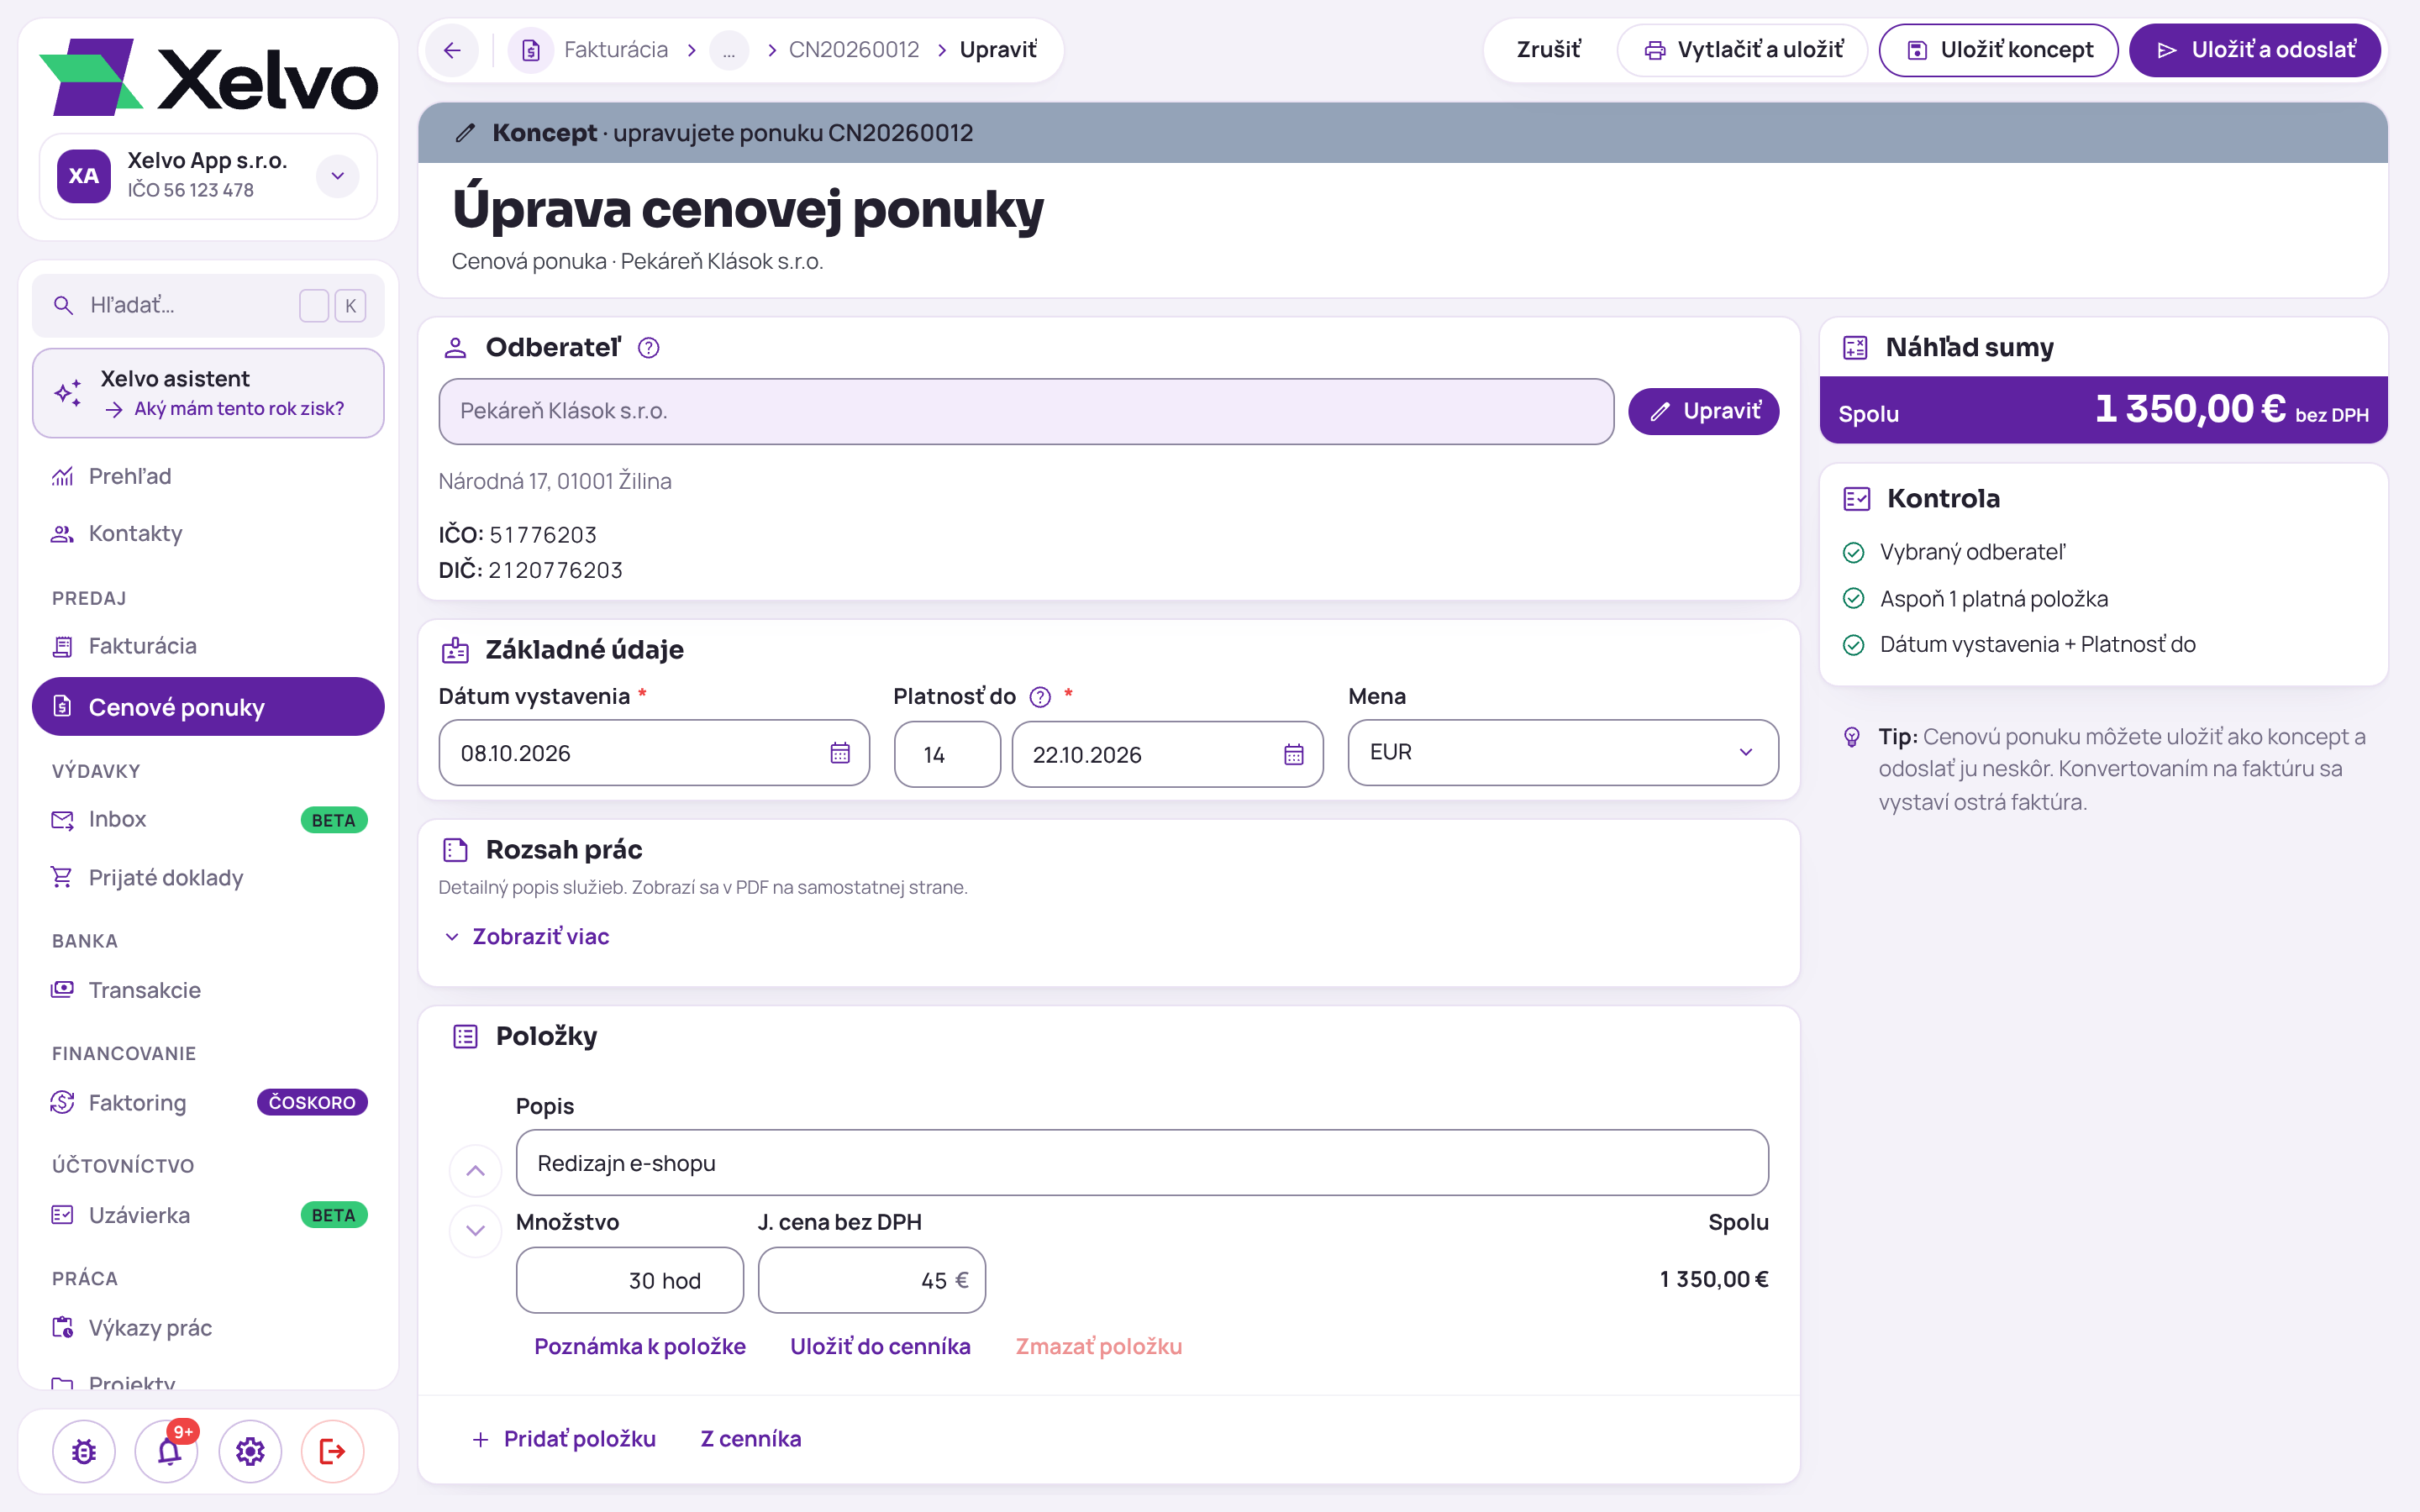
Task: Move item up with the chevron-up button
Action: coord(475,1171)
